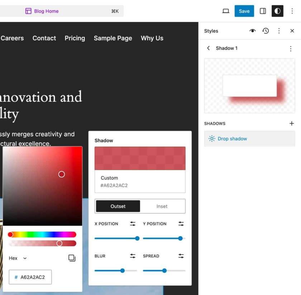Open style revisions history icon
The height and width of the screenshot is (295, 301).
tap(266, 31)
